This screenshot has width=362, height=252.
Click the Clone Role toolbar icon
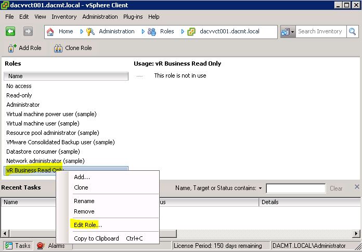[x=58, y=48]
